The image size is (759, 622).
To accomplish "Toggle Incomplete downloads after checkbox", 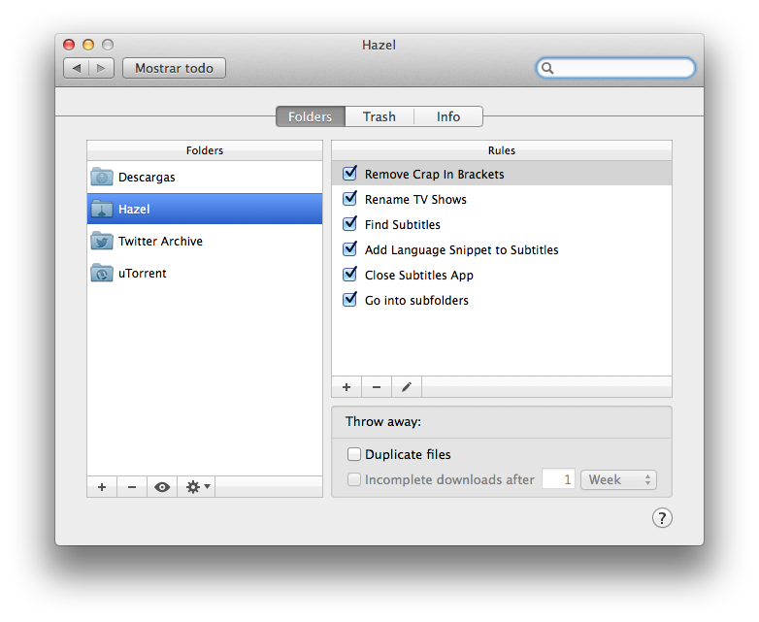I will (x=354, y=479).
